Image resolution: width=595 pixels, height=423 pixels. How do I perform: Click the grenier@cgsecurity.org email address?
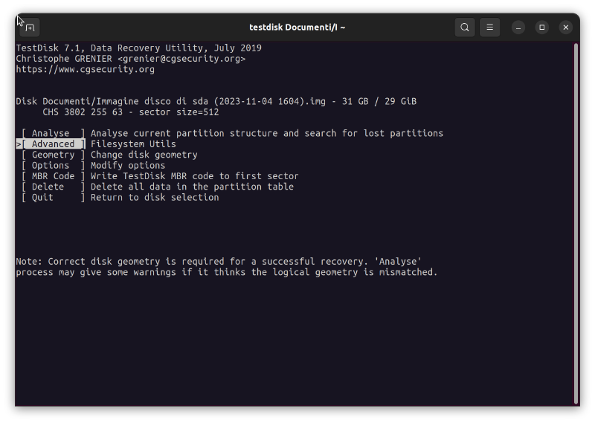tap(181, 59)
